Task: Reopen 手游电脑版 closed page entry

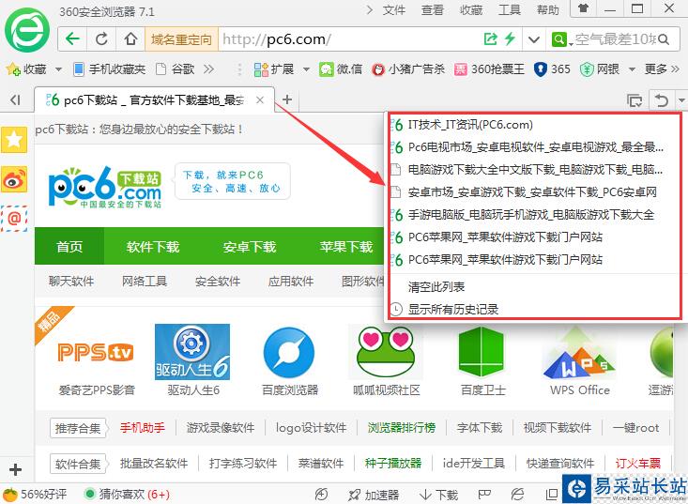Action: pyautogui.click(x=534, y=215)
